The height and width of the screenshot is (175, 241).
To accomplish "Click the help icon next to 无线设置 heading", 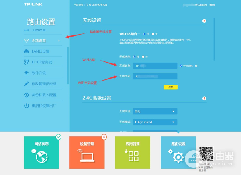I will pyautogui.click(x=204, y=21).
